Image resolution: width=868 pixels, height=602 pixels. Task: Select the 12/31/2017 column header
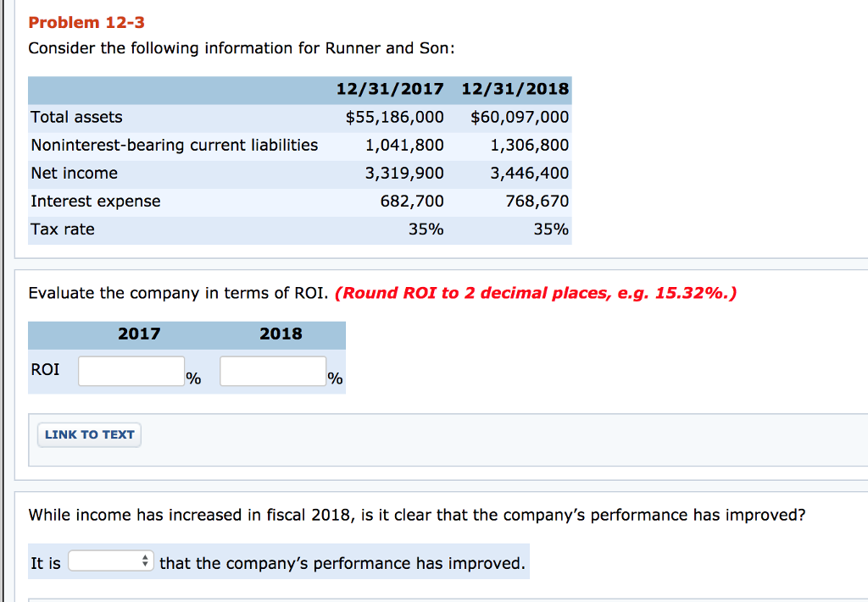click(390, 89)
